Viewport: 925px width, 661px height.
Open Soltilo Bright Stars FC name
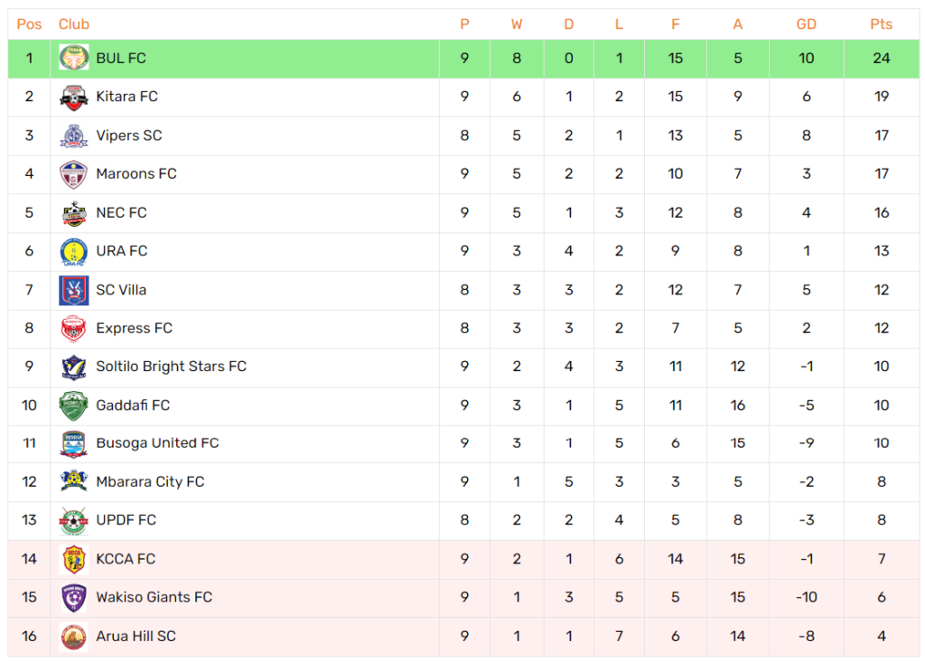171,367
